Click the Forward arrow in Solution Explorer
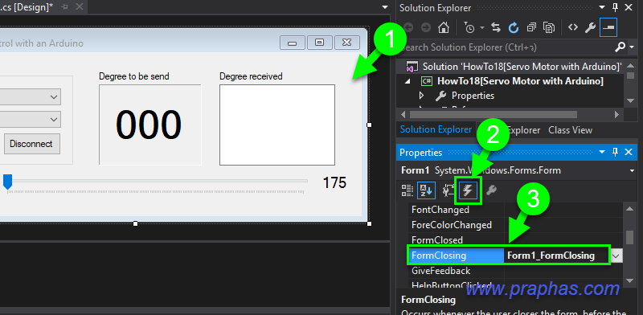 [426, 27]
